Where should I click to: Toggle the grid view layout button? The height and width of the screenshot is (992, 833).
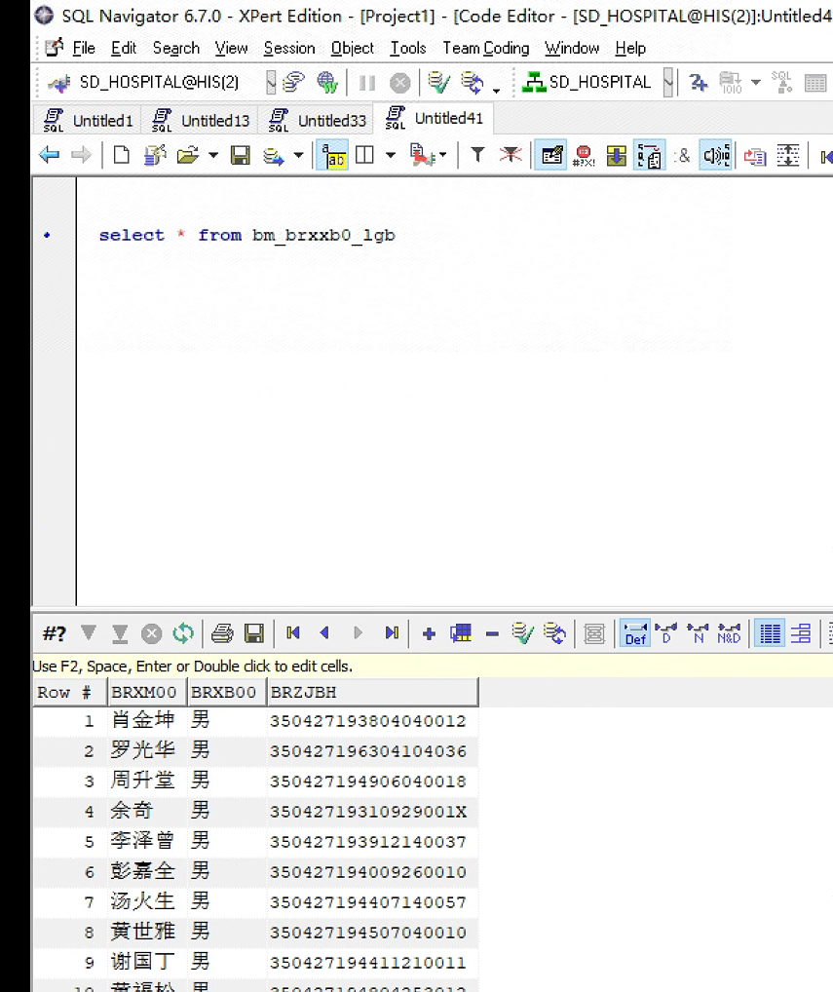(770, 633)
